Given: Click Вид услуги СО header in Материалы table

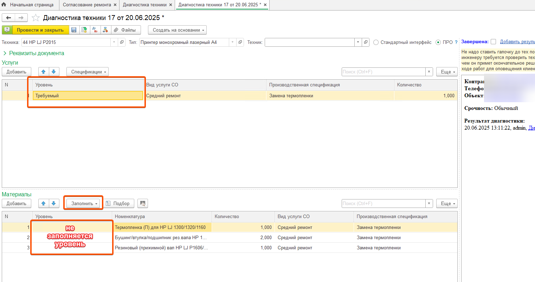Looking at the screenshot, I should pyautogui.click(x=314, y=217).
